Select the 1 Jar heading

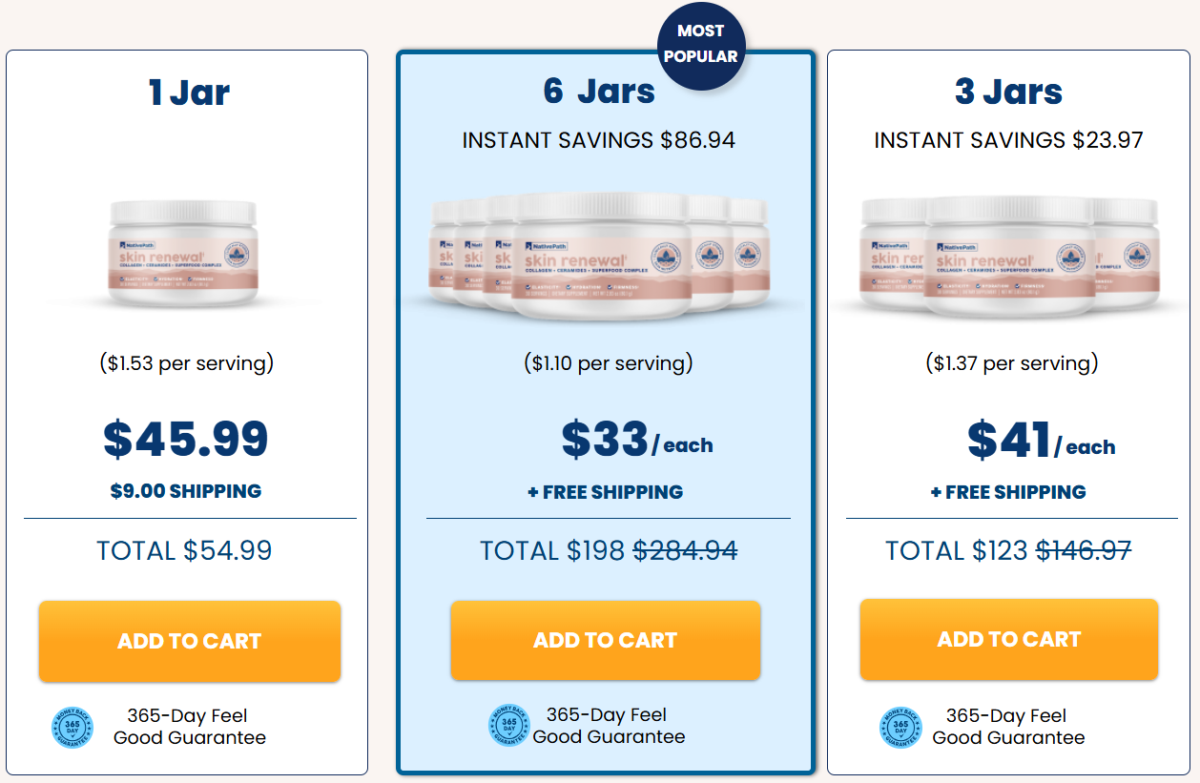(189, 93)
